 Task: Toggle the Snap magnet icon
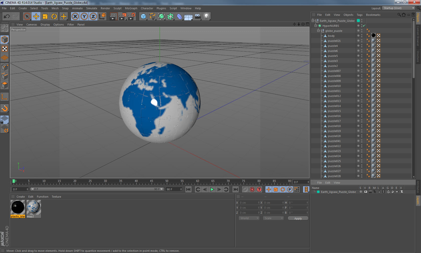(x=5, y=108)
